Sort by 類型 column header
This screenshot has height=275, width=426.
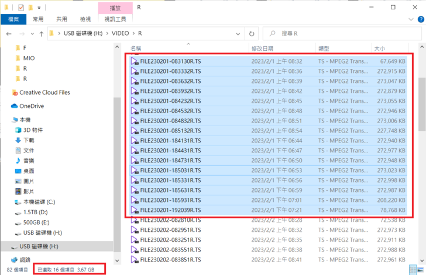point(324,48)
